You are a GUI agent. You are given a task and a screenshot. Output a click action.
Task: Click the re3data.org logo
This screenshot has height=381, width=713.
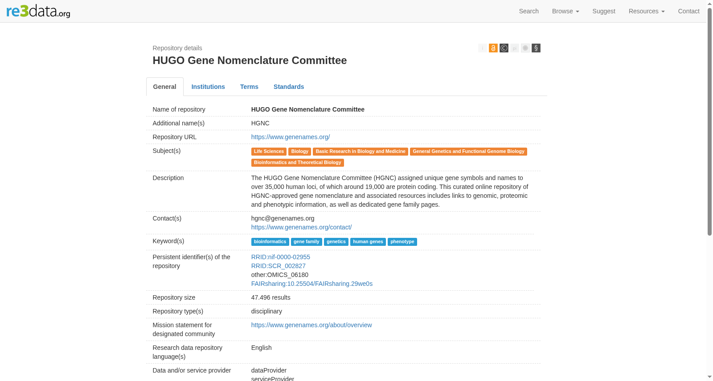pos(38,11)
